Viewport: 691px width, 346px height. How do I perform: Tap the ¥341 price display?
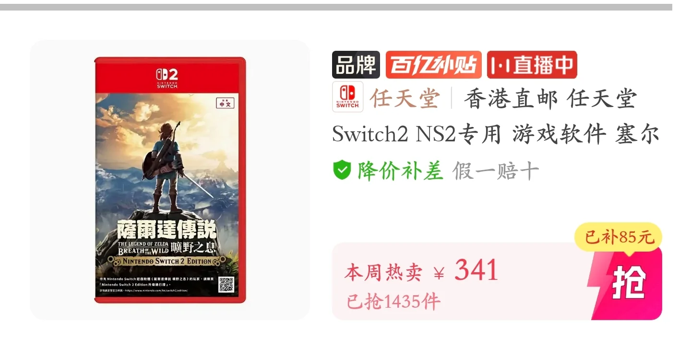pyautogui.click(x=466, y=271)
